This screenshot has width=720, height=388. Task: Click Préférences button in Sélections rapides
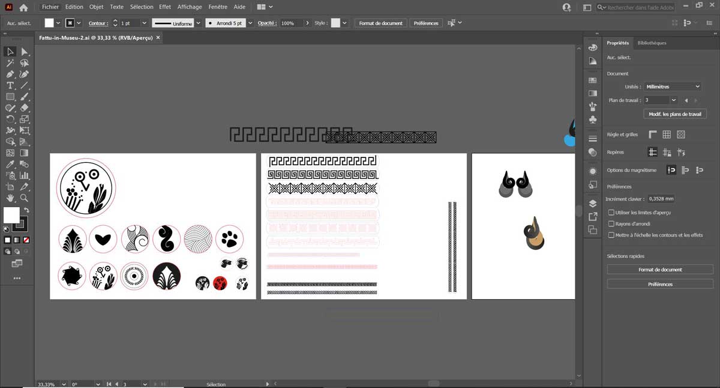660,284
